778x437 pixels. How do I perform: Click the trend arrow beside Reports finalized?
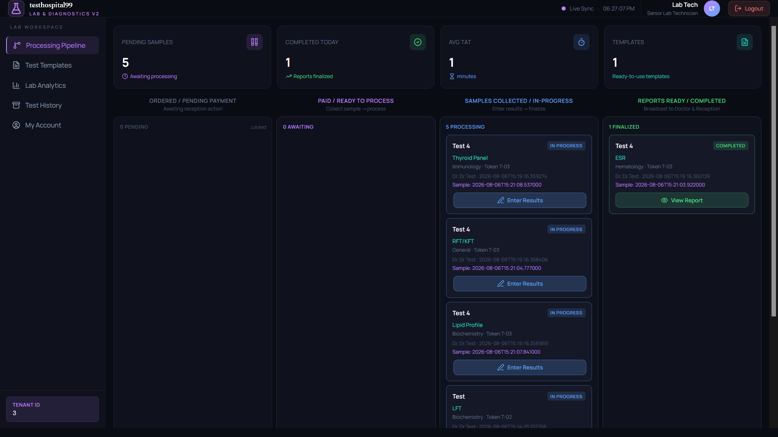289,76
